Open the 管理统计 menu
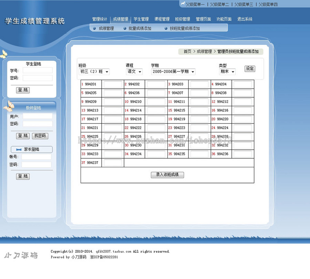The height and width of the screenshot is (279, 310). point(100,19)
